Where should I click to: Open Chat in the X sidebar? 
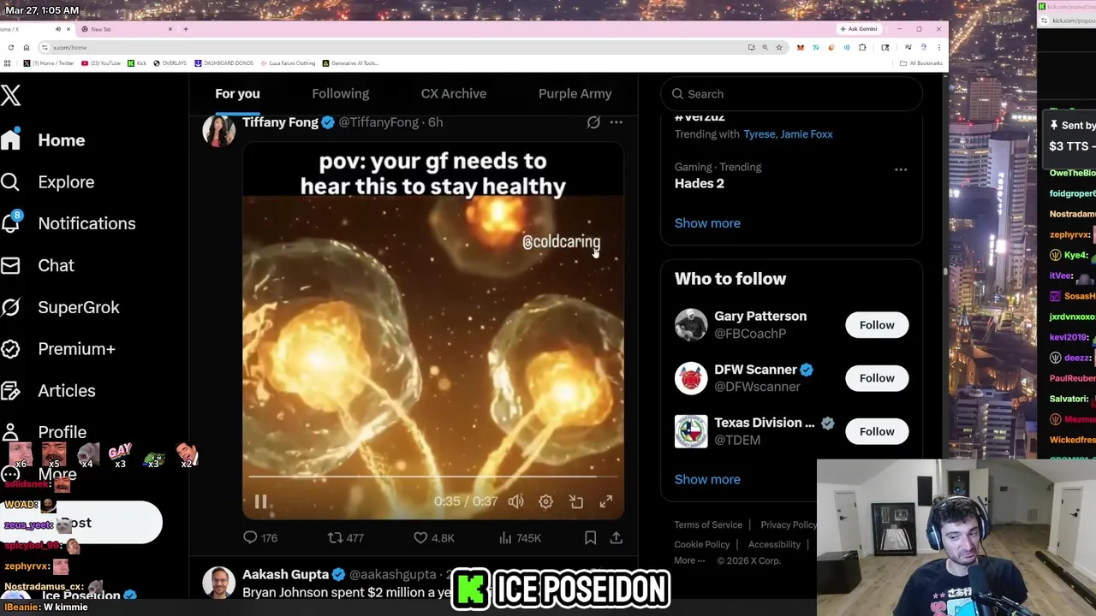56,265
